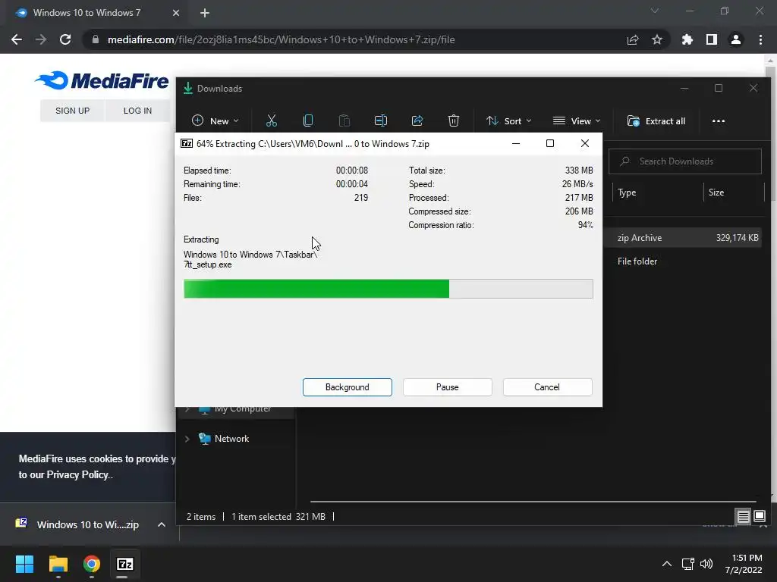The image size is (777, 582).
Task: Click the address bar URL
Action: pos(281,39)
